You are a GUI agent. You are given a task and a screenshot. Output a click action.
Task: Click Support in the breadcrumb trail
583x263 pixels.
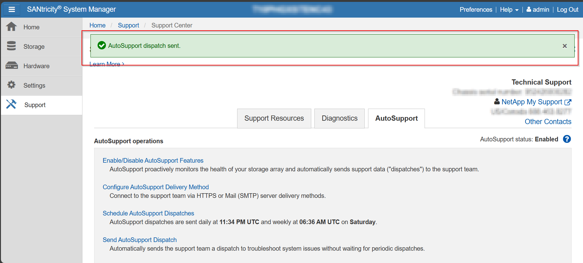(x=128, y=25)
